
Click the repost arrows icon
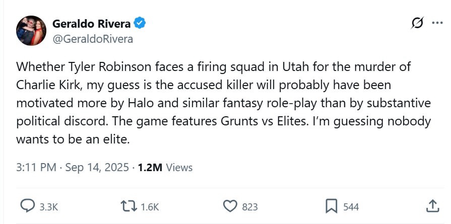coord(128,206)
